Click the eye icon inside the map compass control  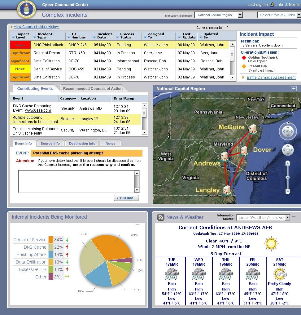[287, 131]
